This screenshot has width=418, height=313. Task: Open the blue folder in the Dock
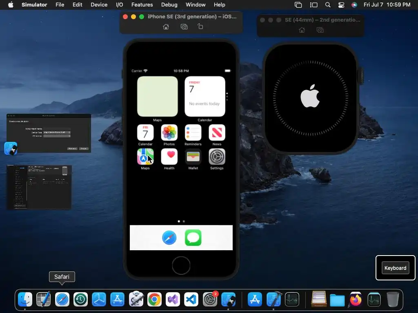337,300
